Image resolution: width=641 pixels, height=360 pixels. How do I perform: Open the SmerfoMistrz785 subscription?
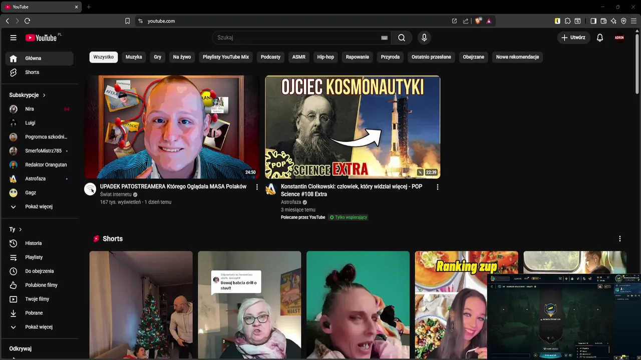point(40,151)
